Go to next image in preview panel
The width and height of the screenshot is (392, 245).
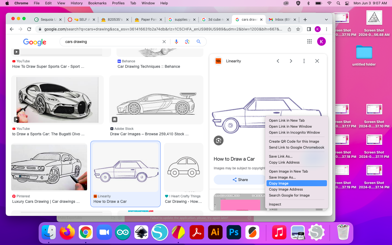[291, 61]
